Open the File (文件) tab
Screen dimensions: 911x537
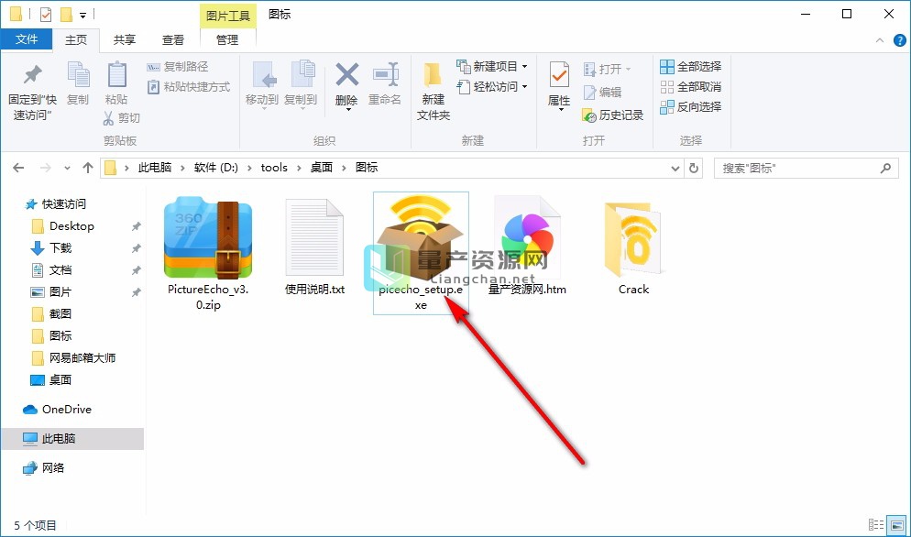point(27,39)
